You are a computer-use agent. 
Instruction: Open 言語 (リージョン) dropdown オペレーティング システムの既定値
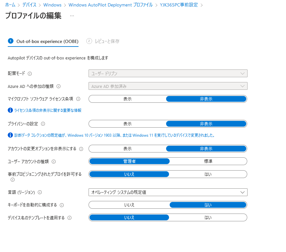click(x=168, y=192)
